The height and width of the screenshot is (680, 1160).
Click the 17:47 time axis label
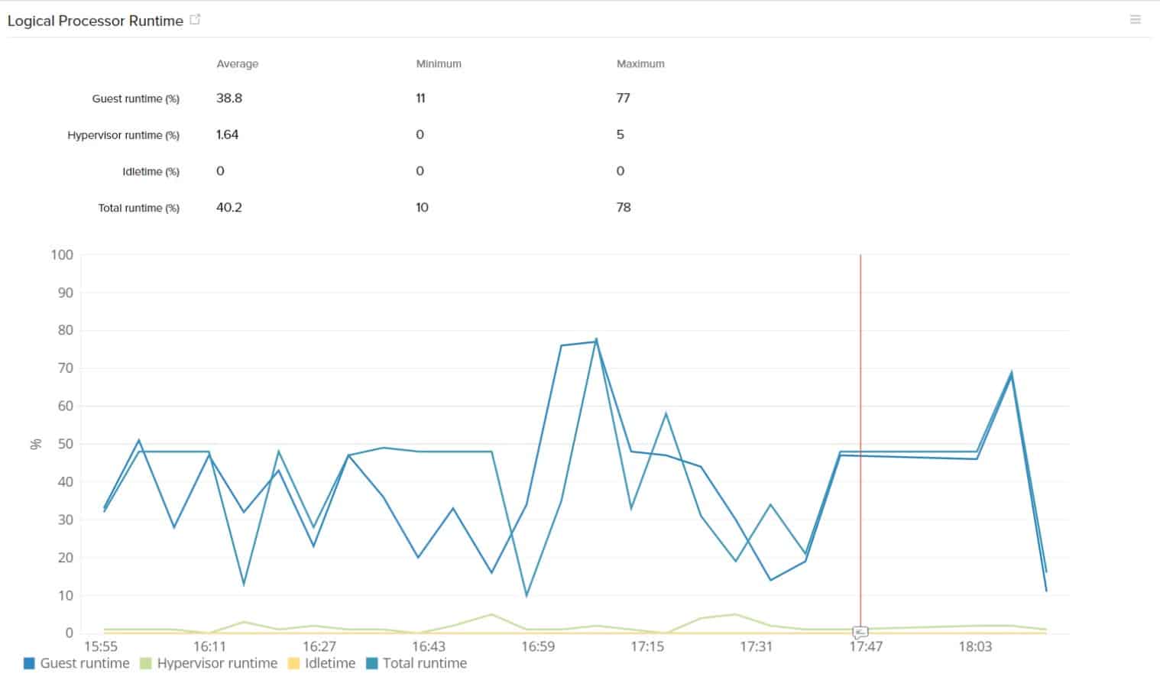click(x=866, y=646)
